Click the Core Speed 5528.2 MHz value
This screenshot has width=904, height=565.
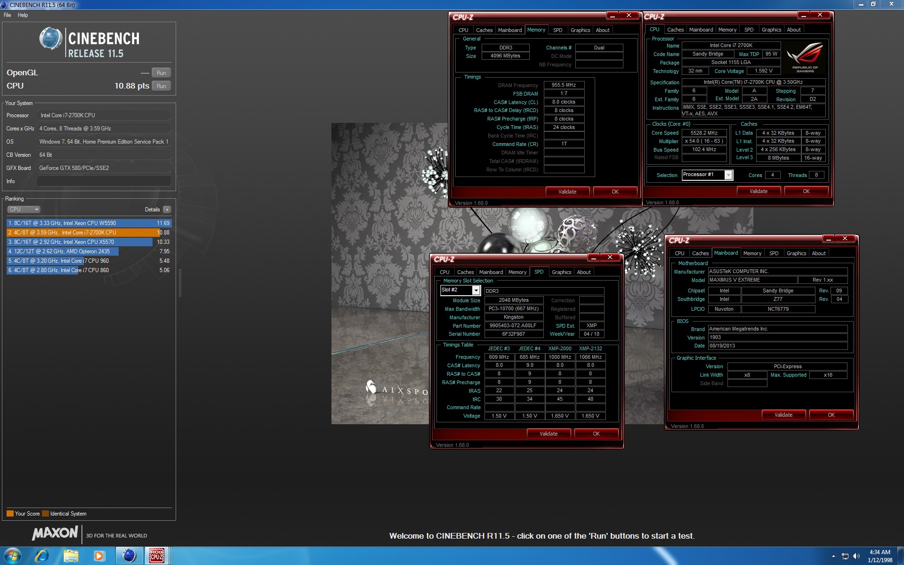[x=704, y=133]
